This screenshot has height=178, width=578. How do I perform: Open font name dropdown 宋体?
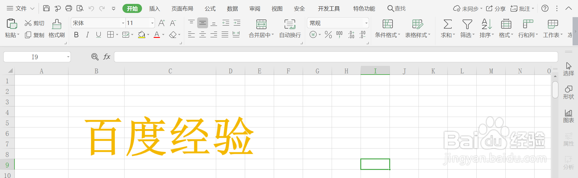pos(123,23)
